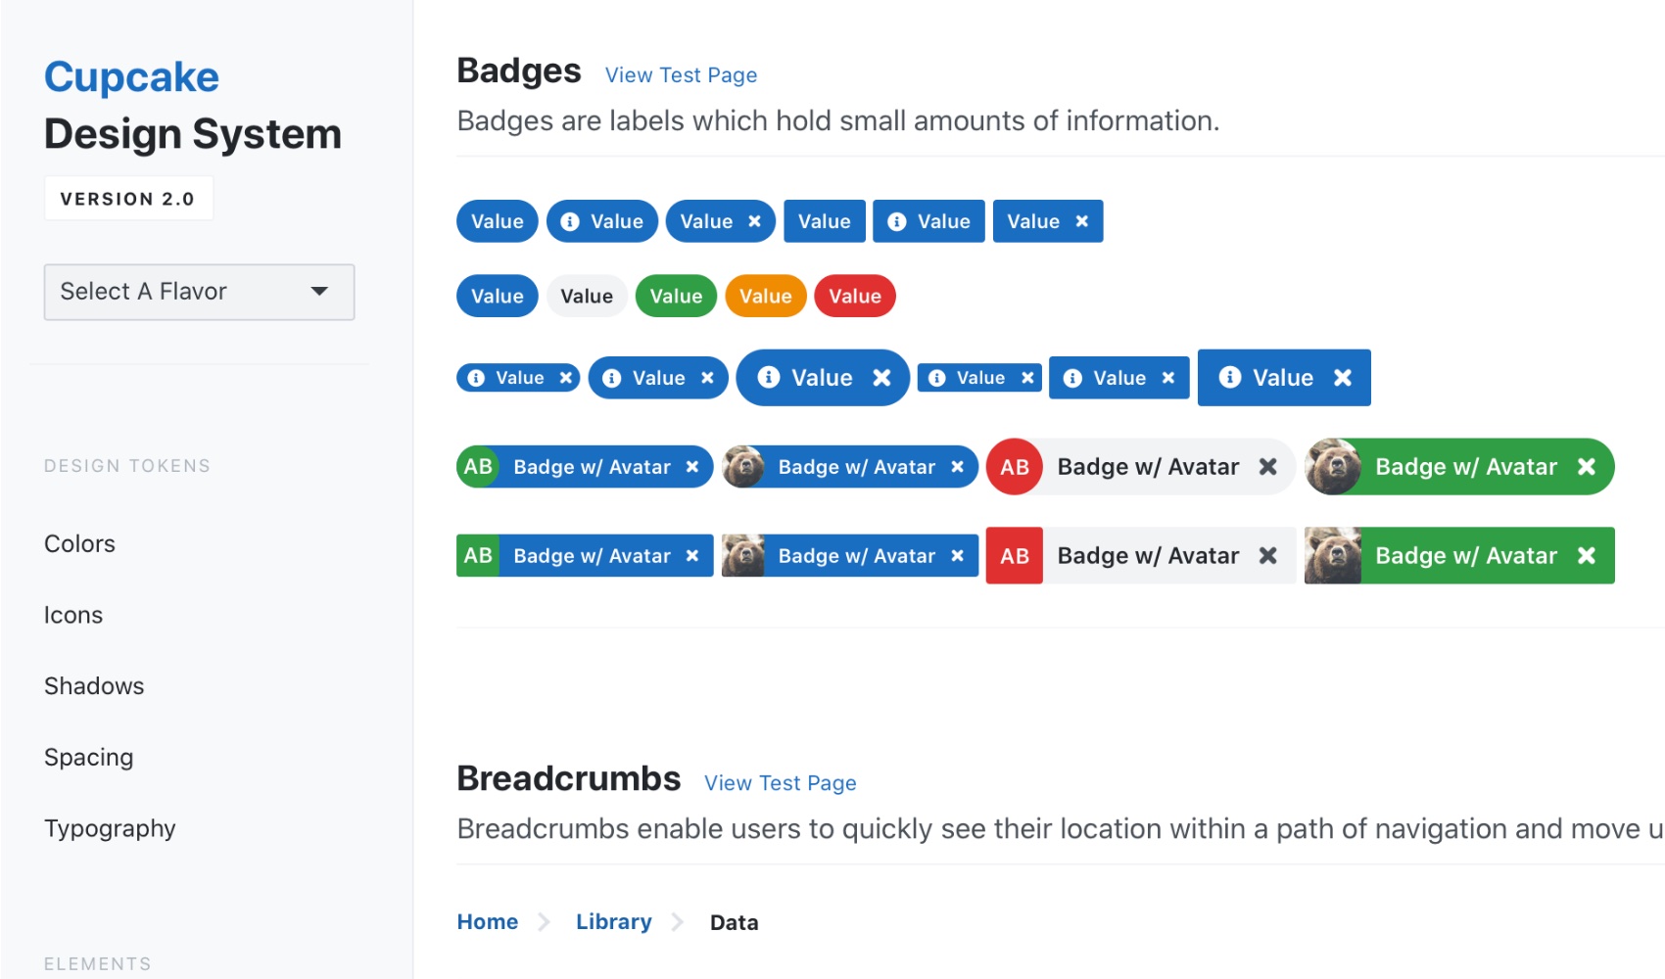Click the info icon on the first-row square Value badge
The width and height of the screenshot is (1665, 979).
[x=896, y=222]
